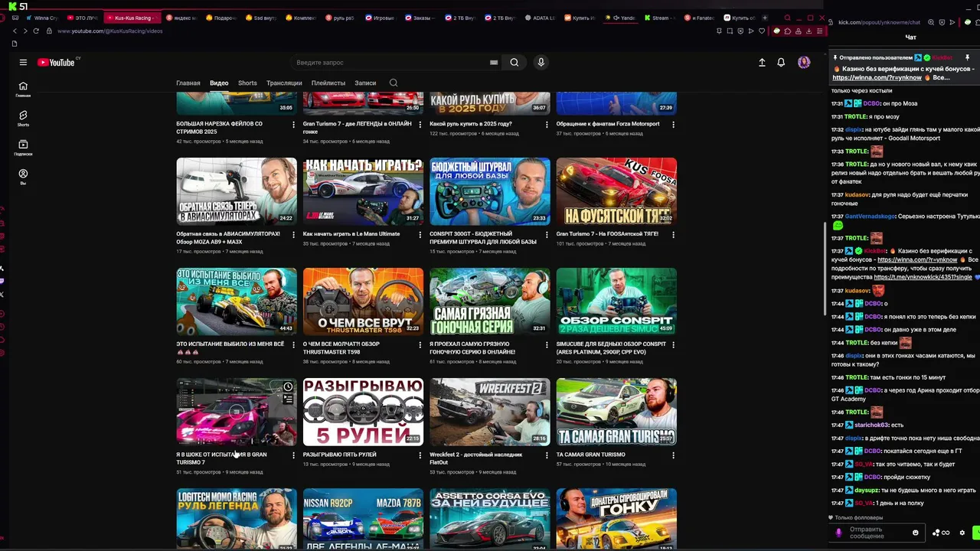Open 'LOGITECH MOMO RACING РУЛЬ ЛЕГЕНДА' thumbnail
The height and width of the screenshot is (551, 980).
237,519
